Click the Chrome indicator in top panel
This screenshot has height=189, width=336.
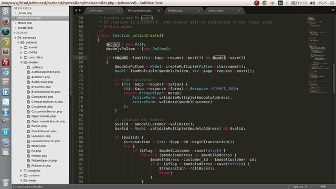(x=265, y=3)
